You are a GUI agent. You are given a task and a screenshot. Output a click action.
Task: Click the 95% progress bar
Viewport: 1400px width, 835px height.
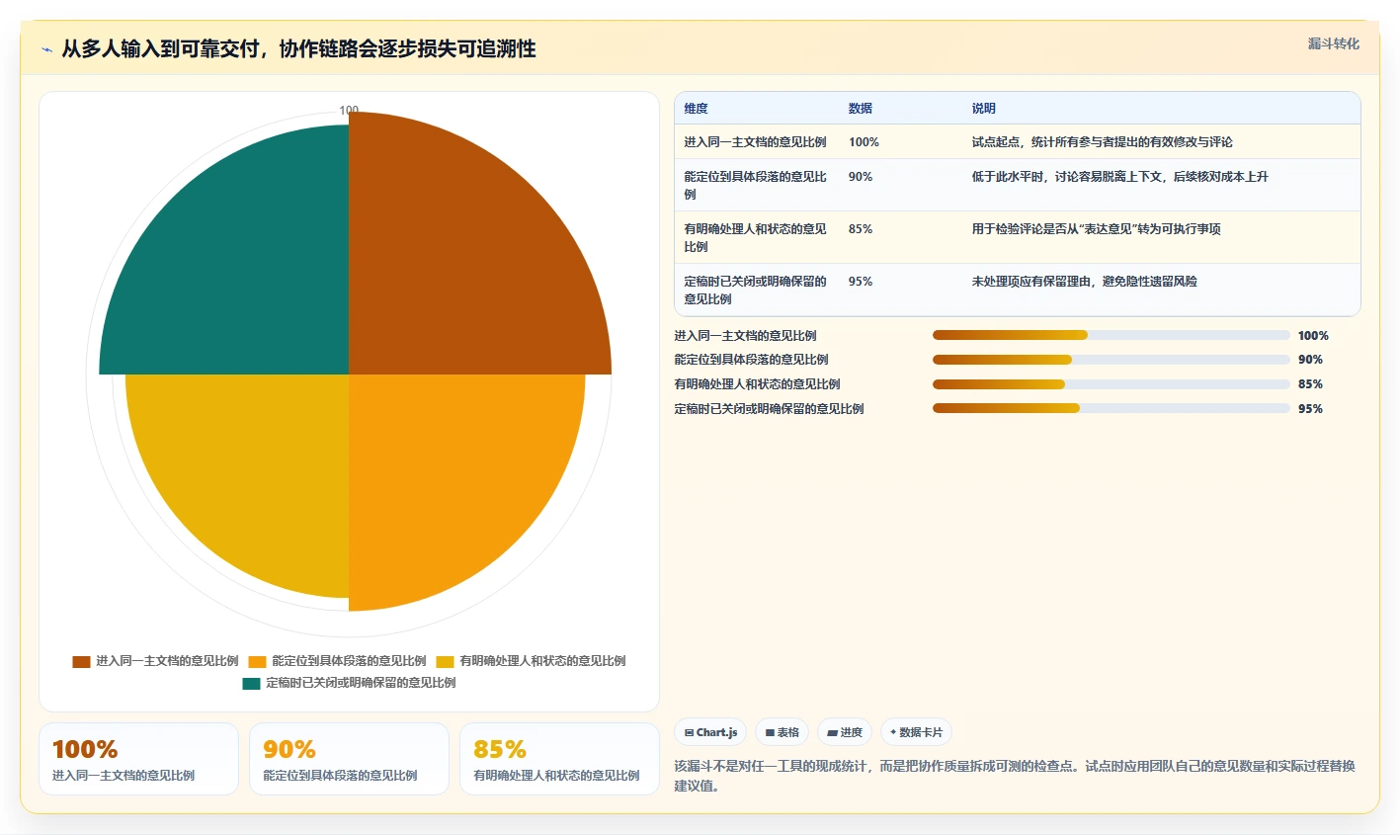(x=1111, y=408)
